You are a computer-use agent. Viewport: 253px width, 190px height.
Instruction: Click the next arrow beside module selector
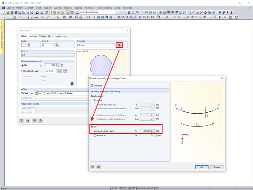[125, 12]
